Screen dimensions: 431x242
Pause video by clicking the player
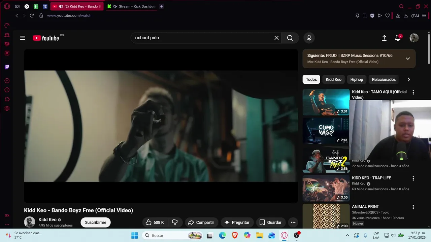(161, 126)
